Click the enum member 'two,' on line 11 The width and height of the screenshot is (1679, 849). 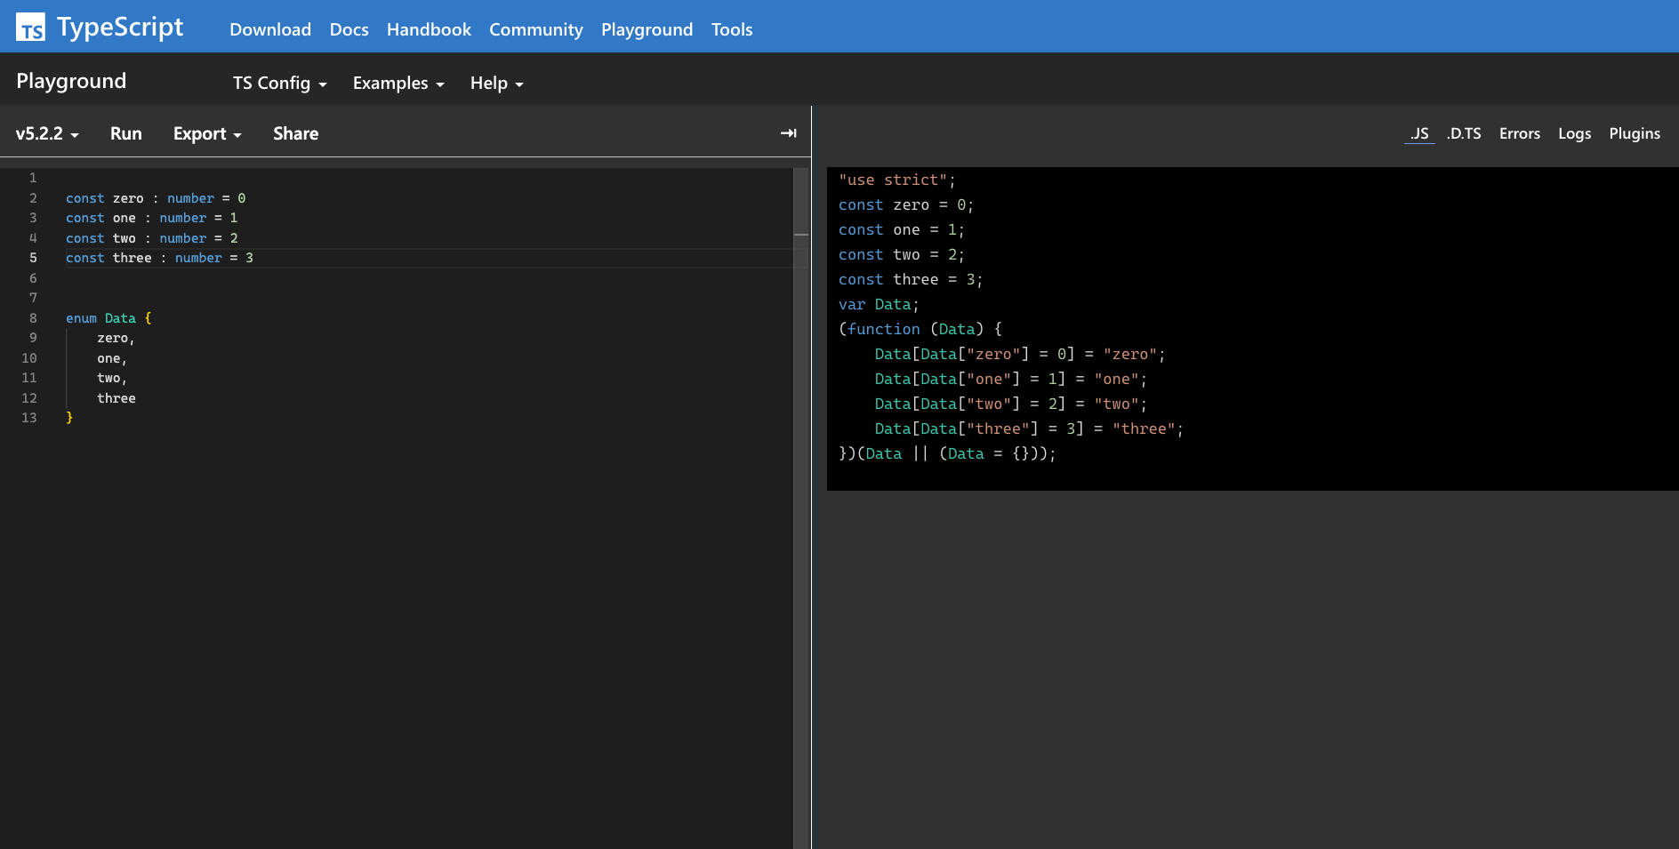point(112,379)
